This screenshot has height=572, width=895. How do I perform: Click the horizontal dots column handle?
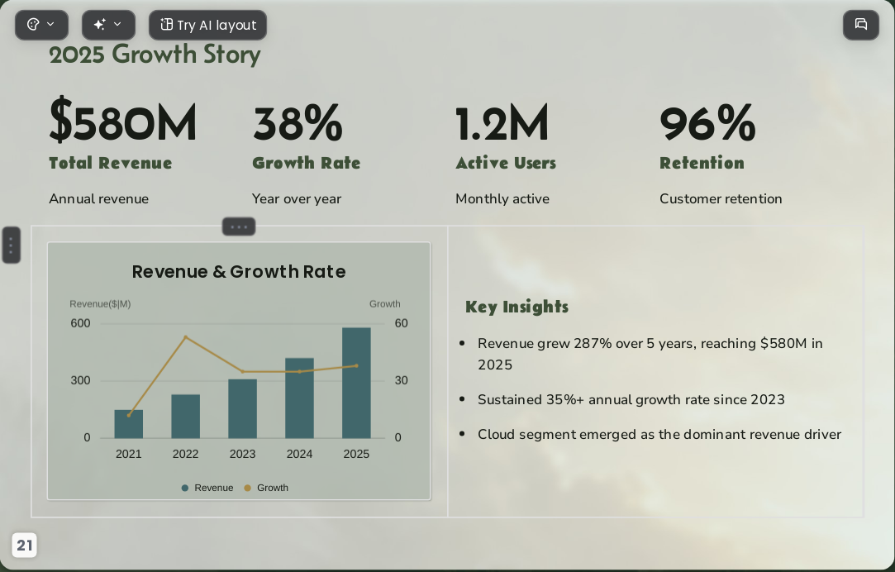239,226
